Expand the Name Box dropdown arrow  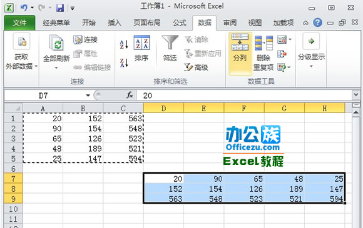[88, 96]
